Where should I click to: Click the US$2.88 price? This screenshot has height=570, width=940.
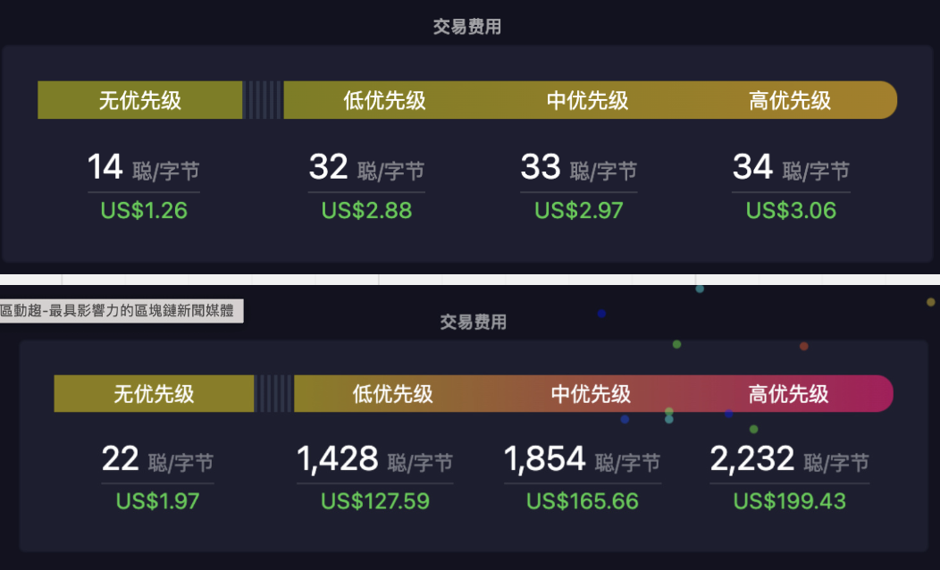click(366, 210)
